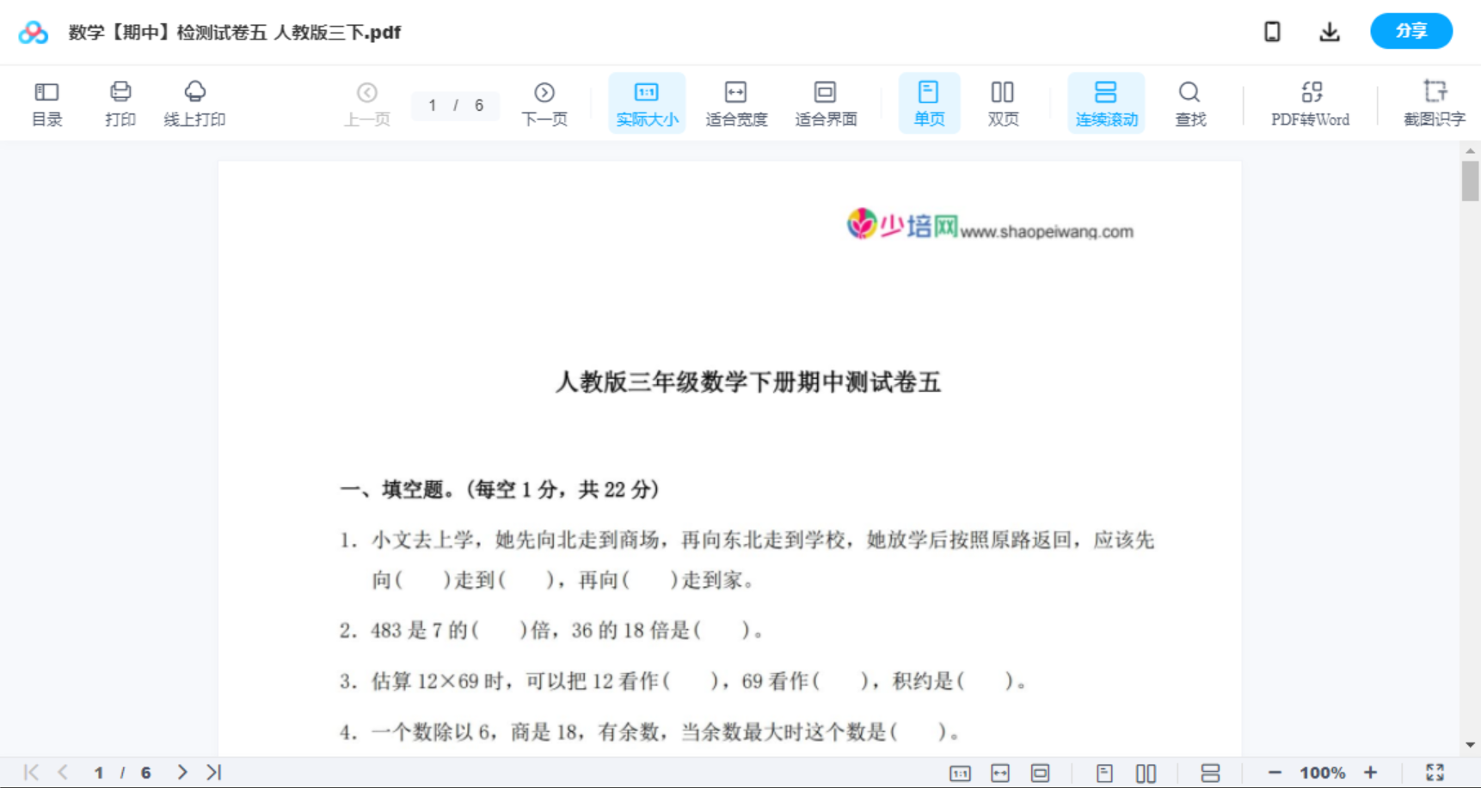This screenshot has width=1481, height=788.
Task: Click the 打印 print icon
Action: click(120, 102)
